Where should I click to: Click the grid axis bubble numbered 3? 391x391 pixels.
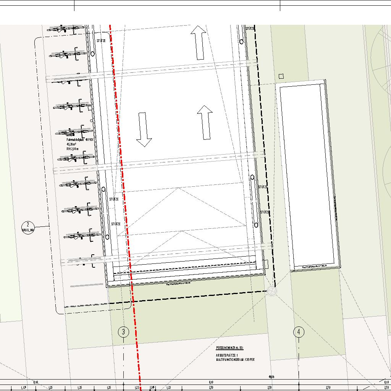tap(123, 332)
